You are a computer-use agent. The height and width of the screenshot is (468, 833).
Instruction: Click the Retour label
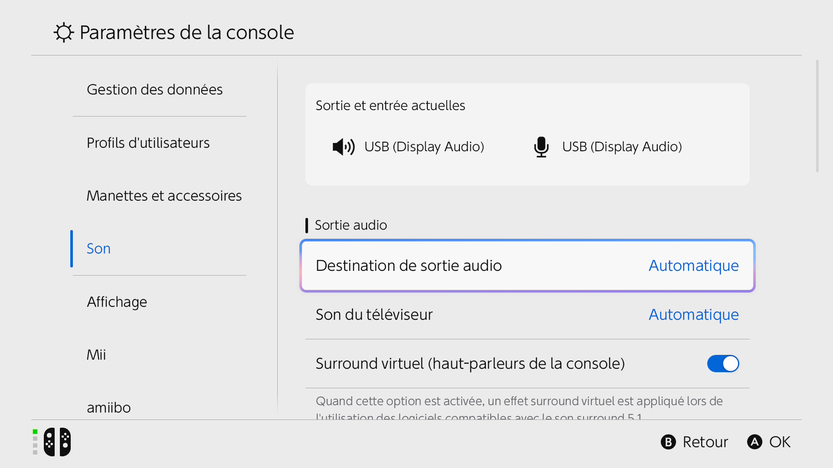point(705,442)
